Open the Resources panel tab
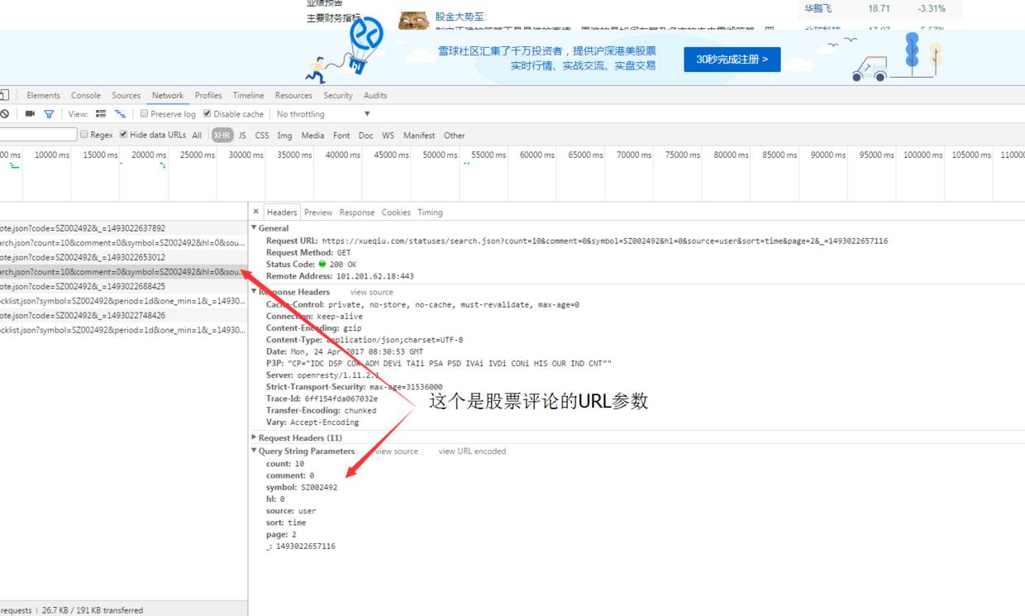 [293, 95]
